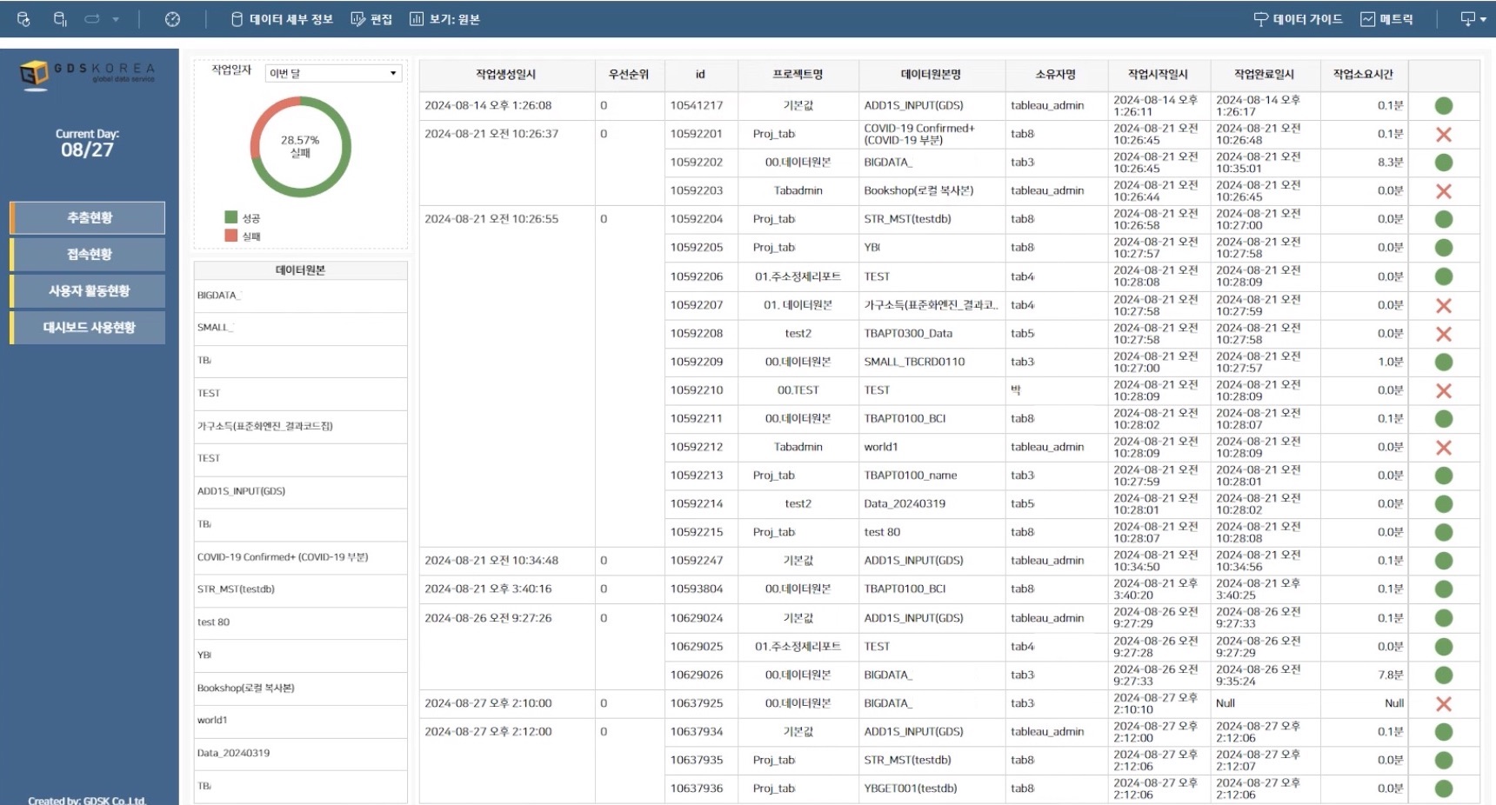Open 사용자 활동현황 page
Image resolution: width=1496 pixels, height=805 pixels.
point(89,290)
